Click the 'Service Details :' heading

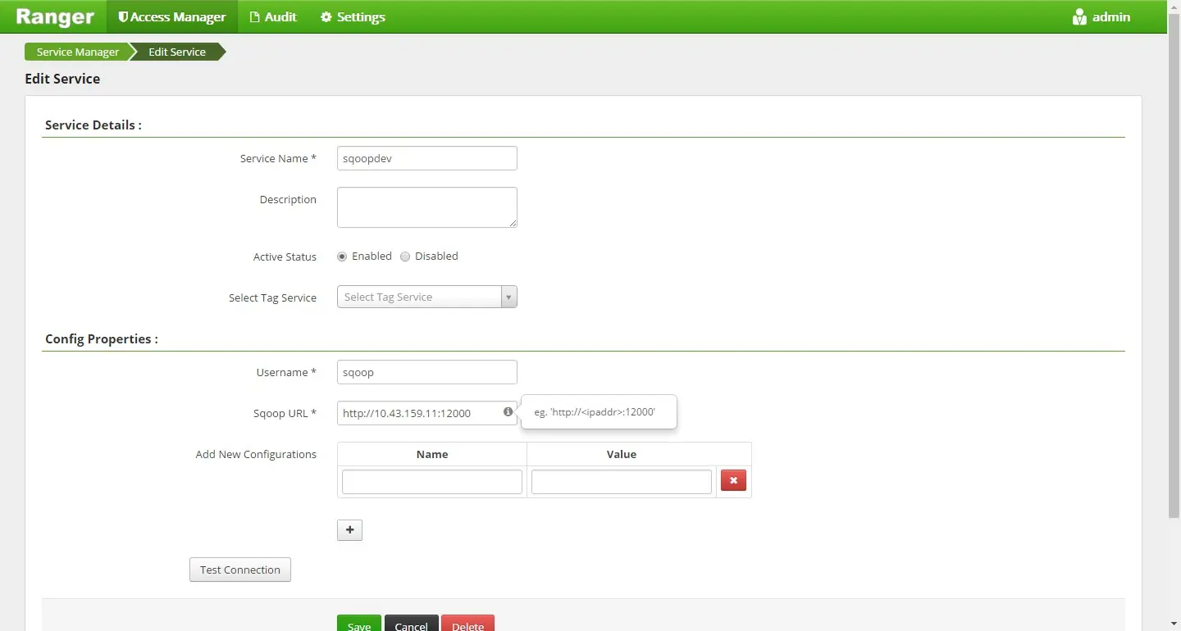tap(93, 125)
